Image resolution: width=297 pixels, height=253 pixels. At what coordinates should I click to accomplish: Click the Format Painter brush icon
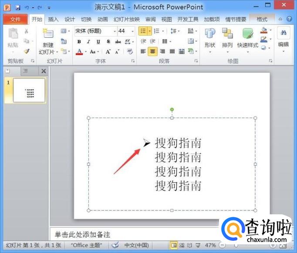pyautogui.click(x=27, y=51)
